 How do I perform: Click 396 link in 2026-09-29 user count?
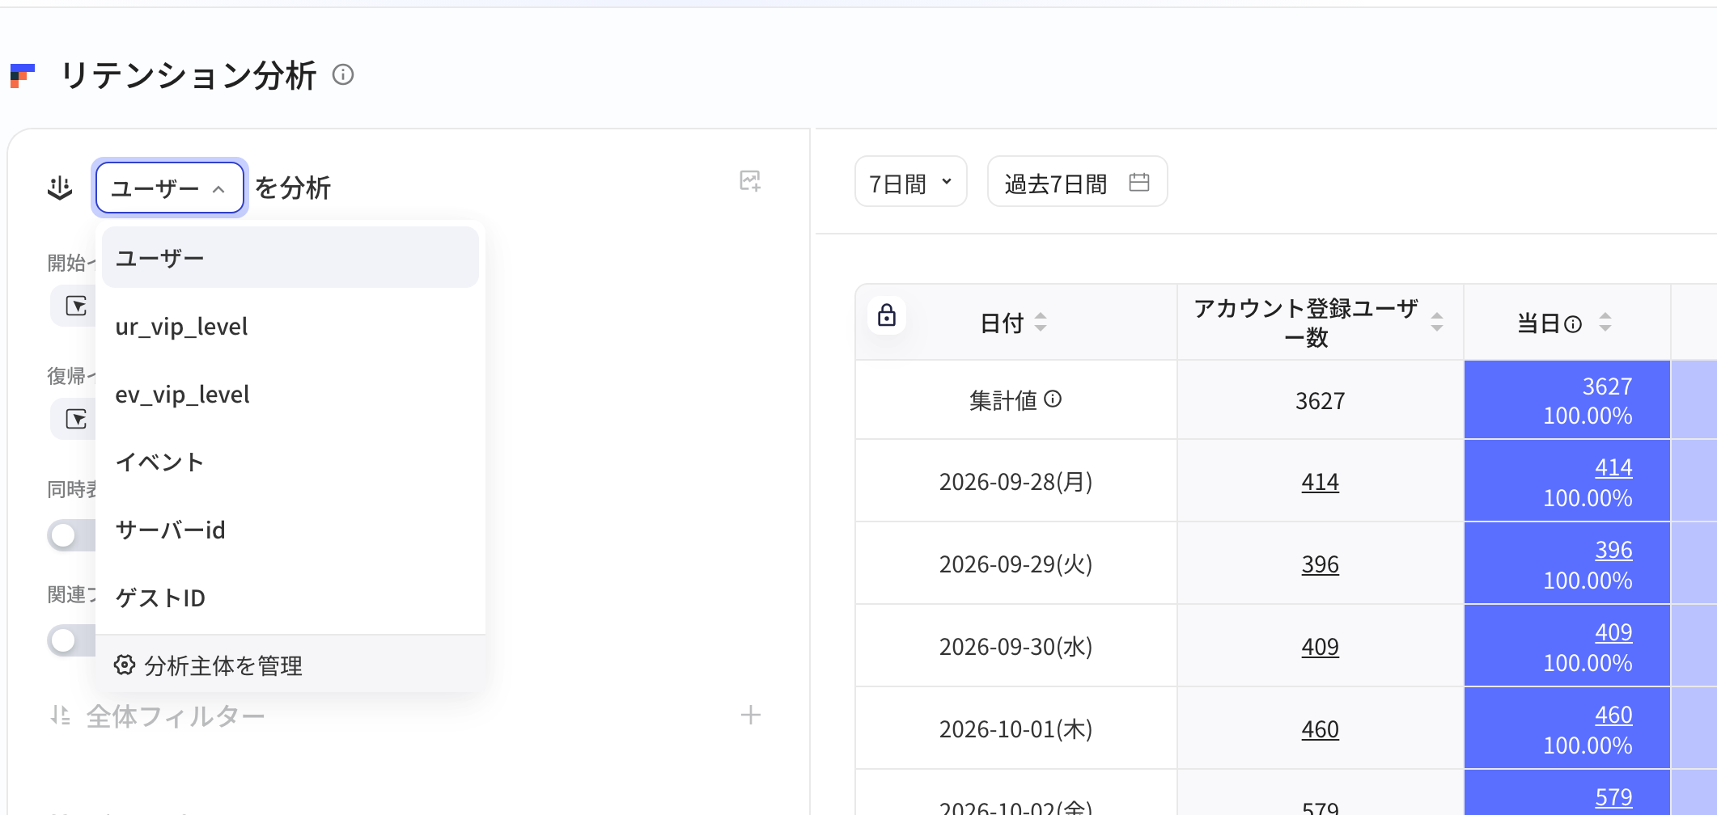(1320, 564)
